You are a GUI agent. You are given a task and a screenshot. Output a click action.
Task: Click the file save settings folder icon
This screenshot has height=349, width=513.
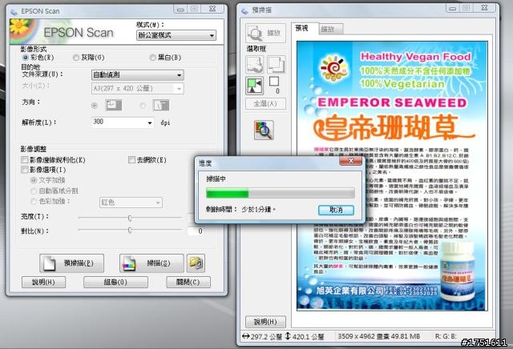(196, 263)
